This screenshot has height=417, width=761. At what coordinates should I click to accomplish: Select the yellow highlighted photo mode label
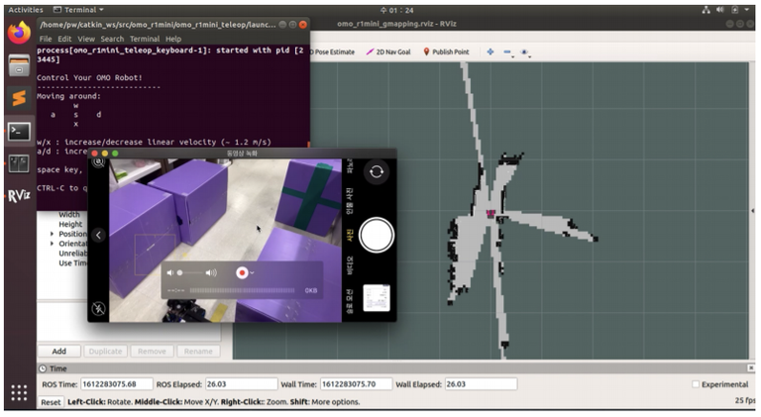pyautogui.click(x=350, y=235)
